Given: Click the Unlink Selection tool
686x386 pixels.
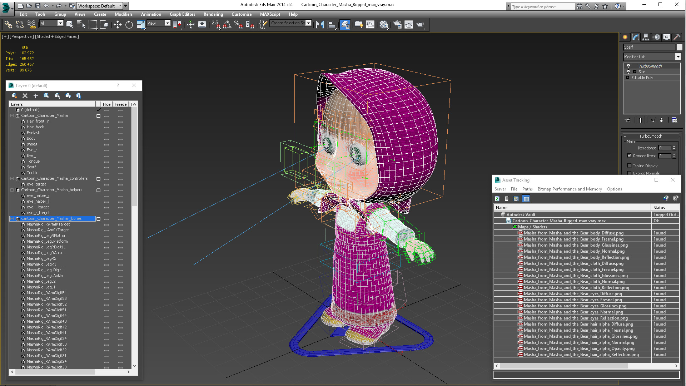Looking at the screenshot, I should (20, 24).
